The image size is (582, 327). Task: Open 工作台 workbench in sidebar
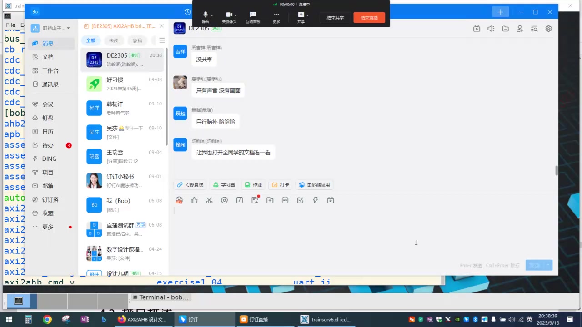(51, 71)
